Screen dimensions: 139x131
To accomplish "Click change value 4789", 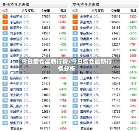I will coord(63,100).
